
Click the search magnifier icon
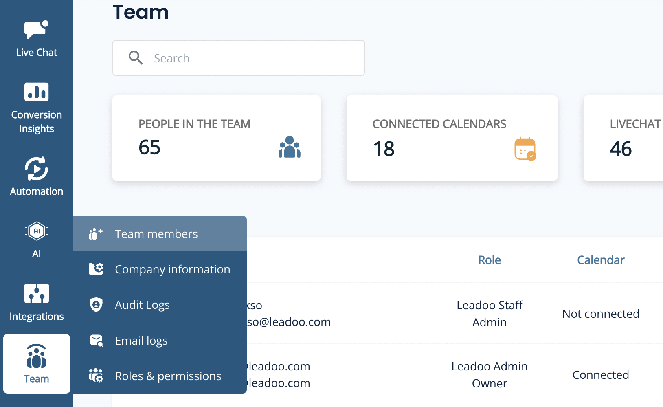pos(136,58)
